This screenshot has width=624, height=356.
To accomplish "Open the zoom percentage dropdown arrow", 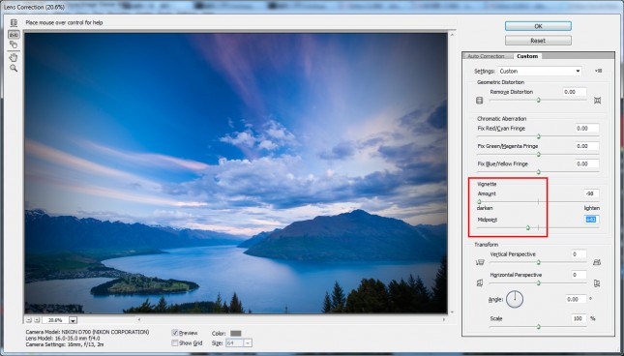I will pos(73,320).
